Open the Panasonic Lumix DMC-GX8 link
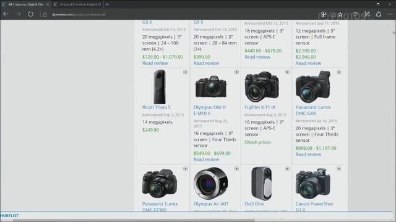Viewport: 396px width, 222px height. coord(313,110)
